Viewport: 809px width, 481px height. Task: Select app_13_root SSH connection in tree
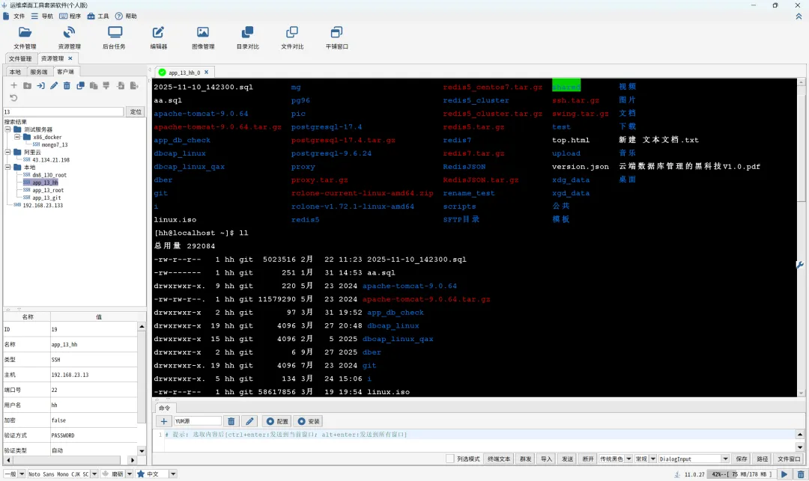[x=48, y=190]
